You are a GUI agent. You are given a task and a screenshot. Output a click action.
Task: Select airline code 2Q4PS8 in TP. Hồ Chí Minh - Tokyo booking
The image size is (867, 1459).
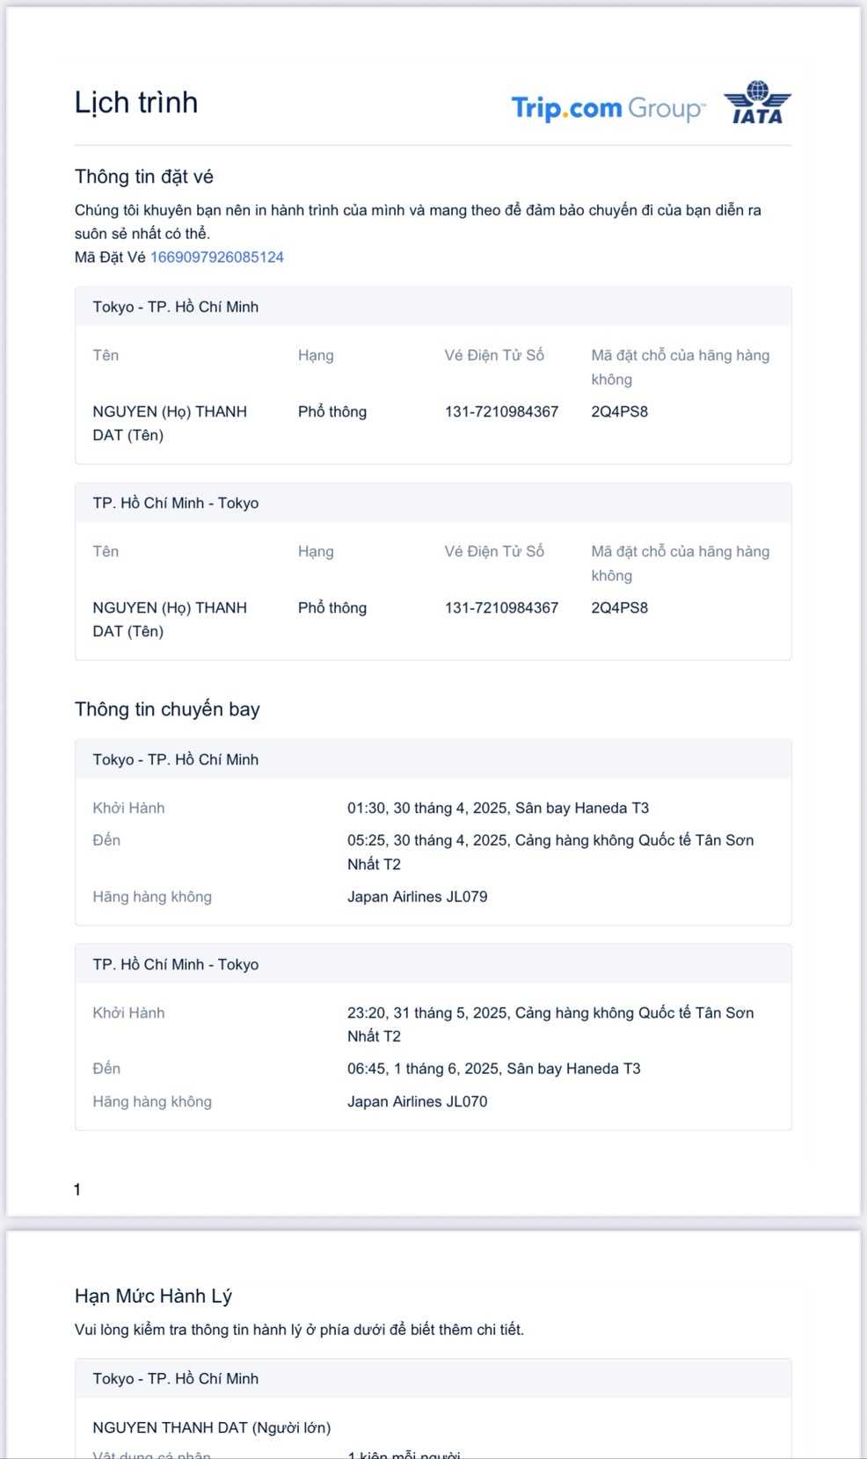pyautogui.click(x=619, y=607)
